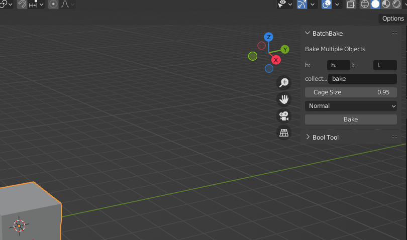Click the Z axis on navigation gizmo

click(269, 37)
